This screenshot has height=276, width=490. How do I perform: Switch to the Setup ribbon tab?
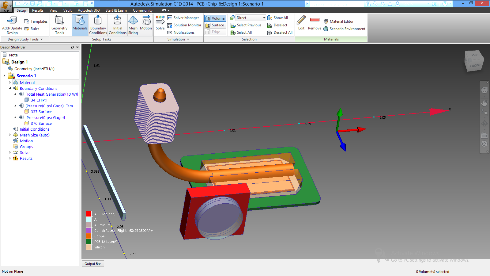21,10
